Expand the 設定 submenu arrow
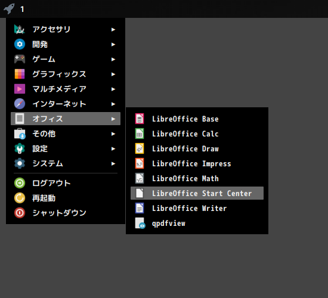The width and height of the screenshot is (328, 298). (113, 148)
